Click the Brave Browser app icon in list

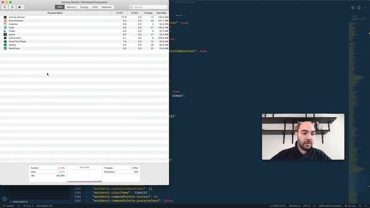5,21
